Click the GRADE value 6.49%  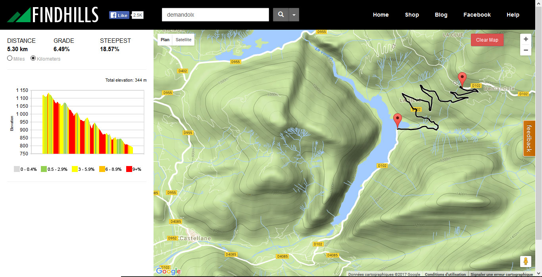pos(62,49)
